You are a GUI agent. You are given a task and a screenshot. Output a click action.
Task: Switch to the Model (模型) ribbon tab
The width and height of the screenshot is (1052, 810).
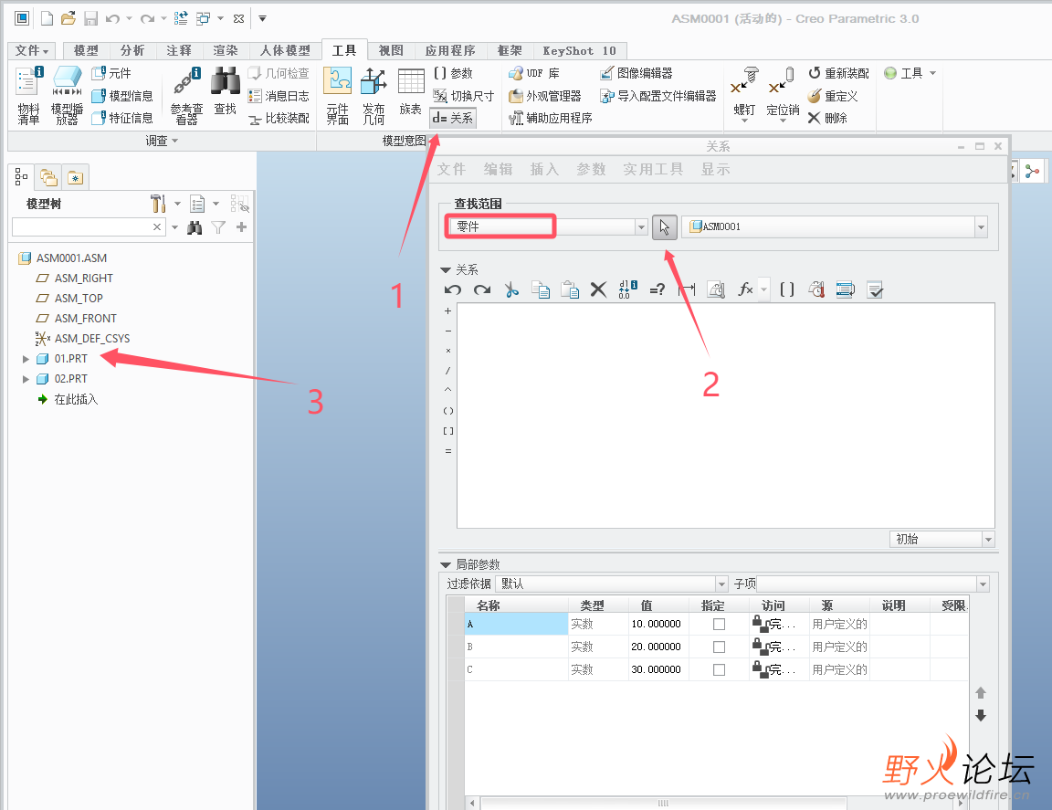86,50
